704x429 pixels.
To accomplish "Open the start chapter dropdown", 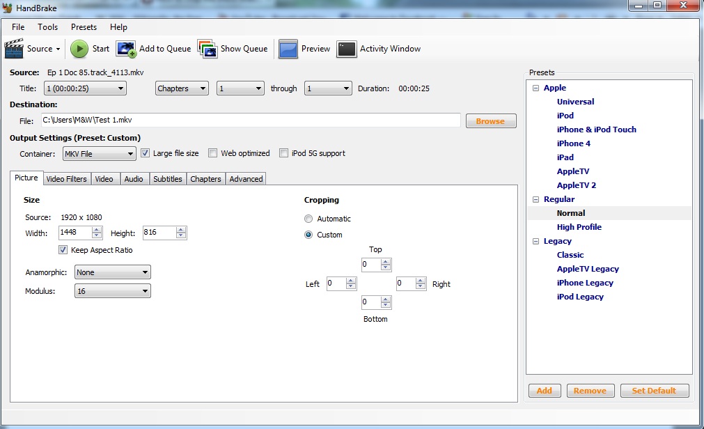I will click(240, 88).
